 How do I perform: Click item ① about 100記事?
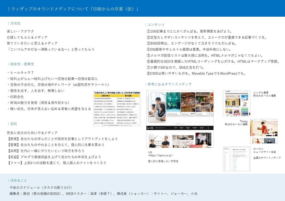coord(190,31)
